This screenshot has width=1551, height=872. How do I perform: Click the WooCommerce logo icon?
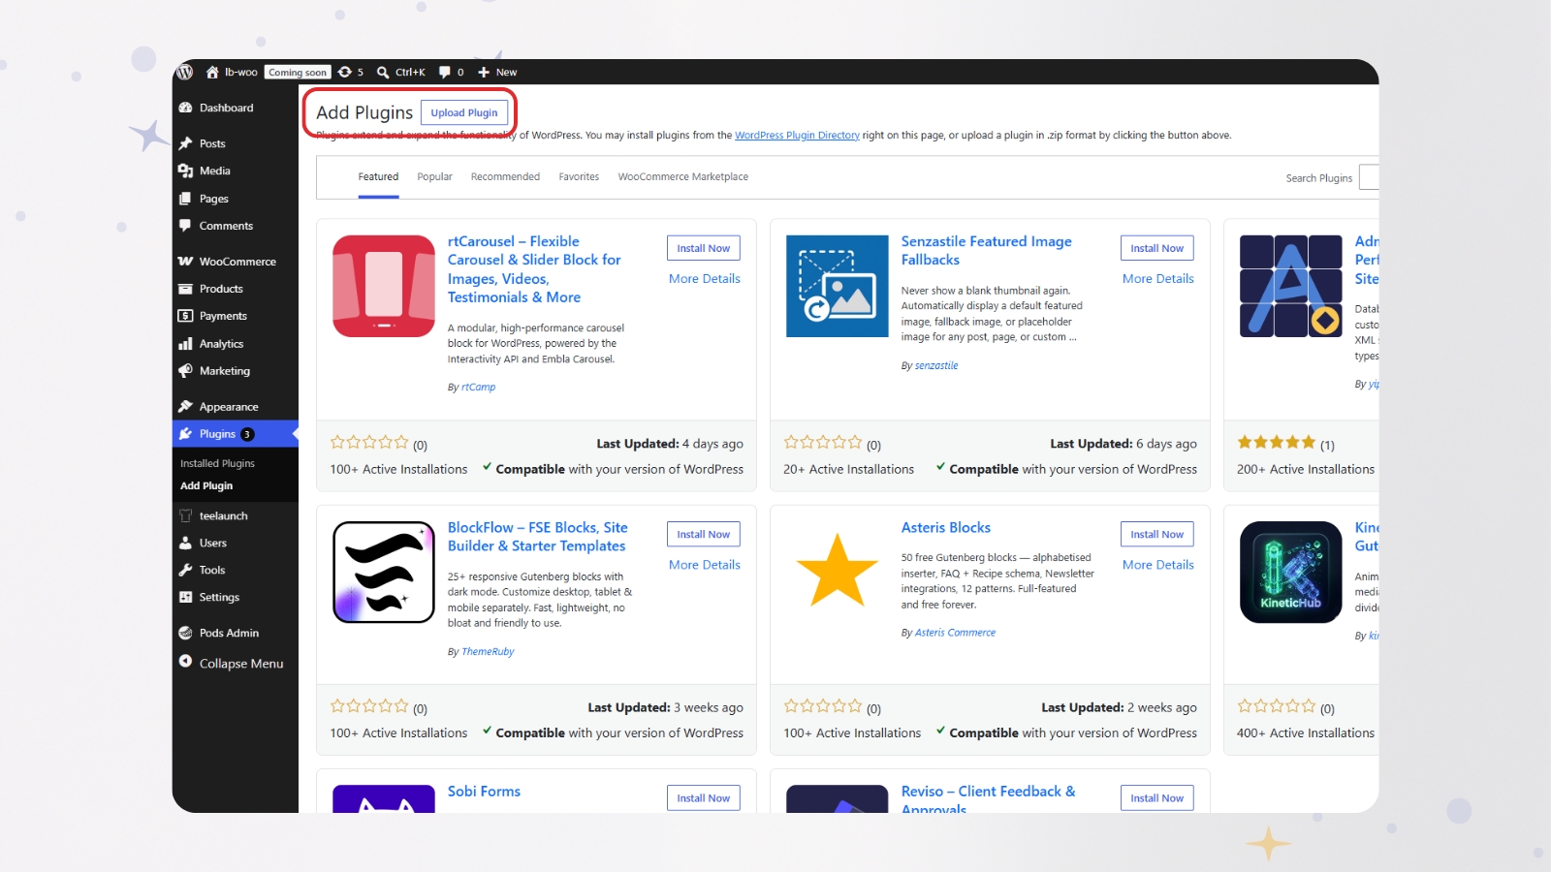[185, 262]
